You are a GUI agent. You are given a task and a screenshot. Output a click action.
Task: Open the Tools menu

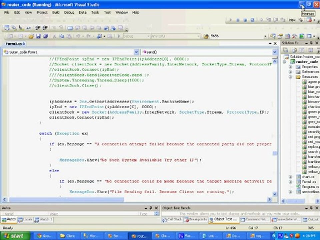pos(95,12)
